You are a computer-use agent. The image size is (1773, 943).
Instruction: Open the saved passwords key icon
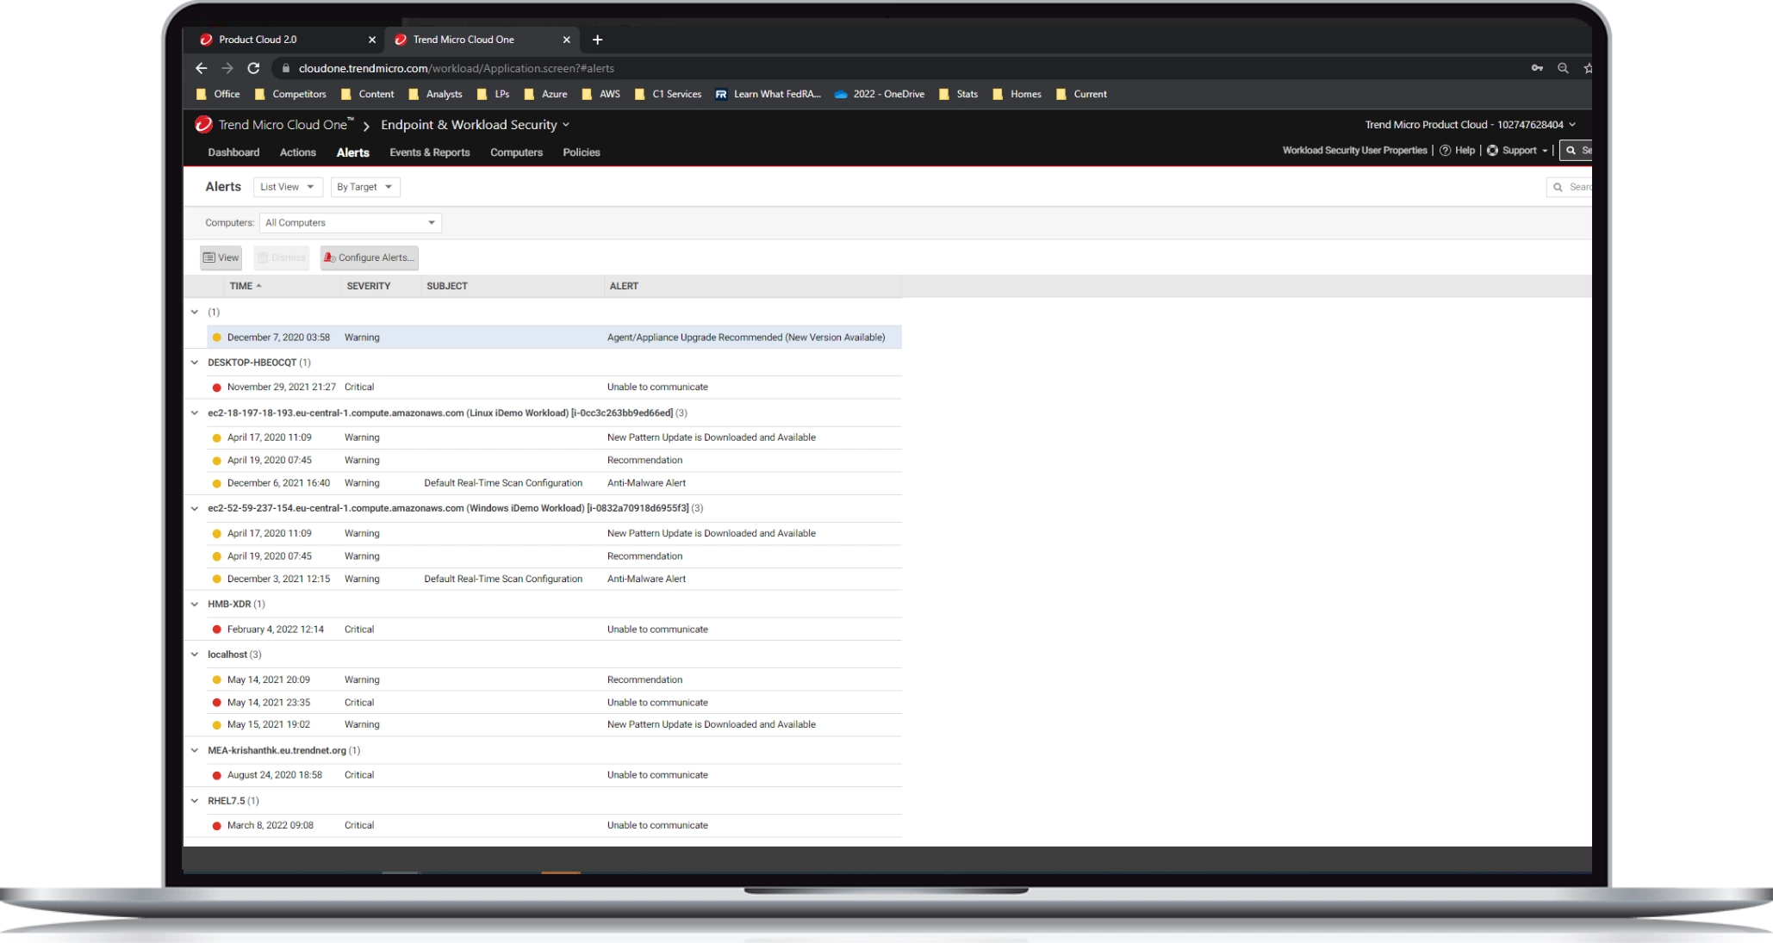pos(1537,68)
